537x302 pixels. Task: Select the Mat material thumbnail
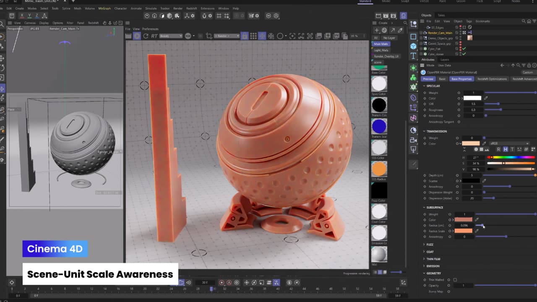(379, 253)
